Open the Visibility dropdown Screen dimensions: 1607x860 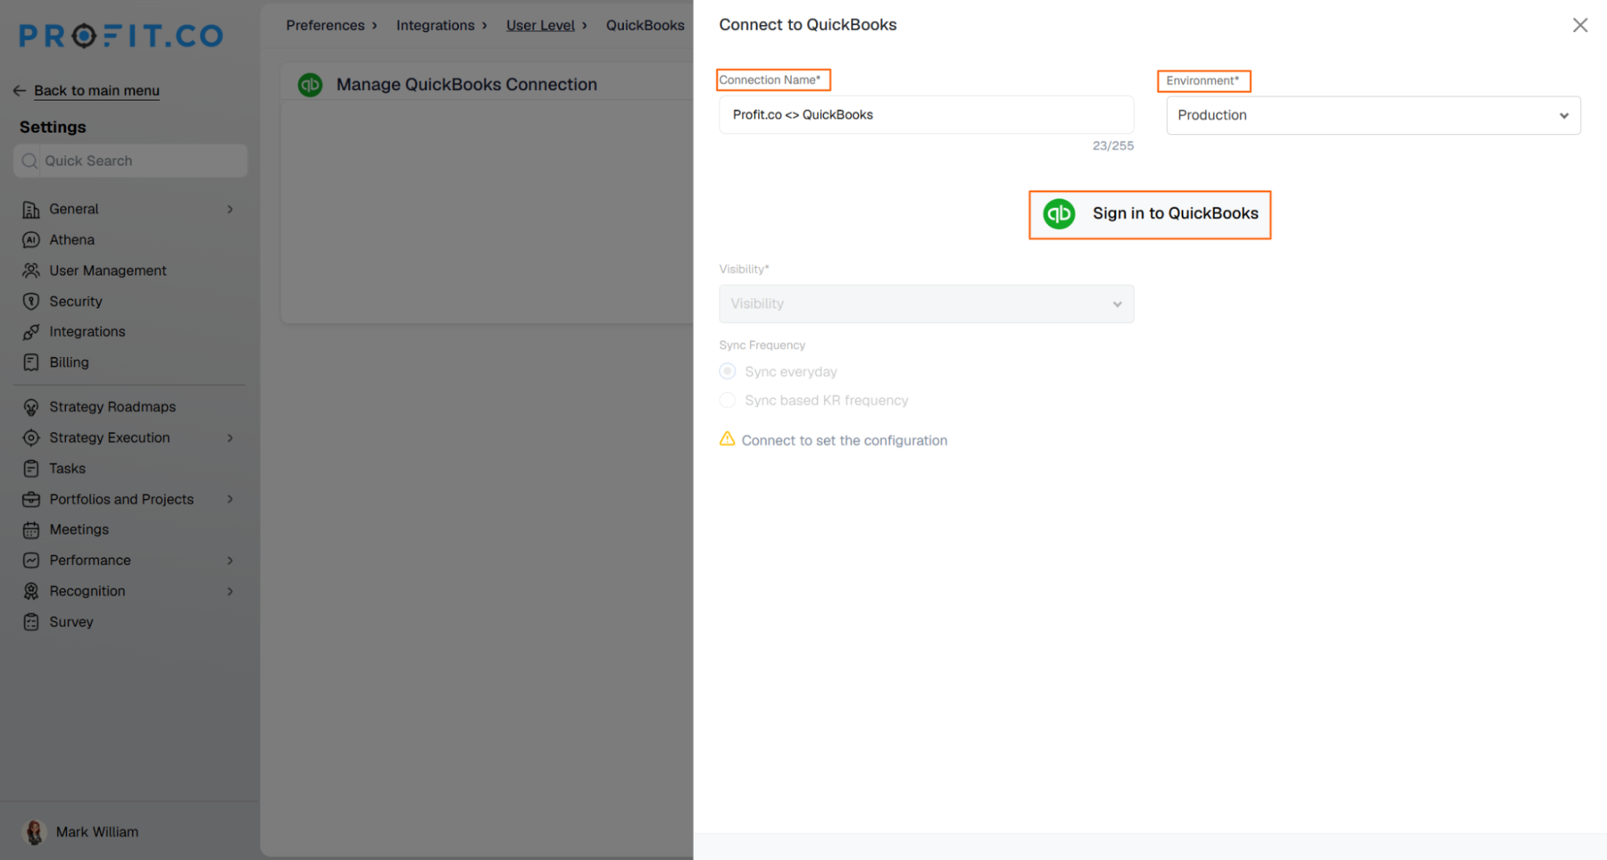pos(926,304)
